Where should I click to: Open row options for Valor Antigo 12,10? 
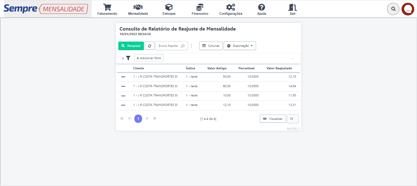[x=123, y=105]
